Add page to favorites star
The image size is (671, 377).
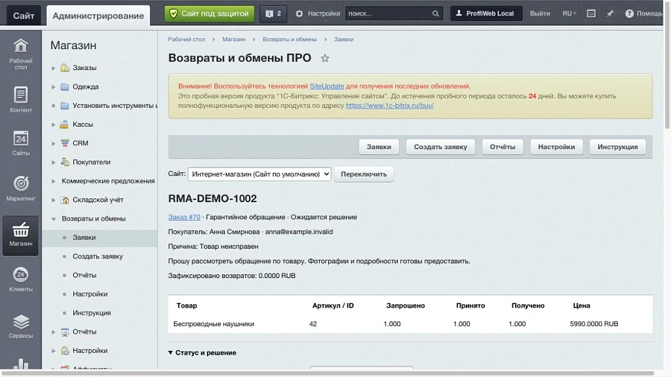click(x=325, y=58)
